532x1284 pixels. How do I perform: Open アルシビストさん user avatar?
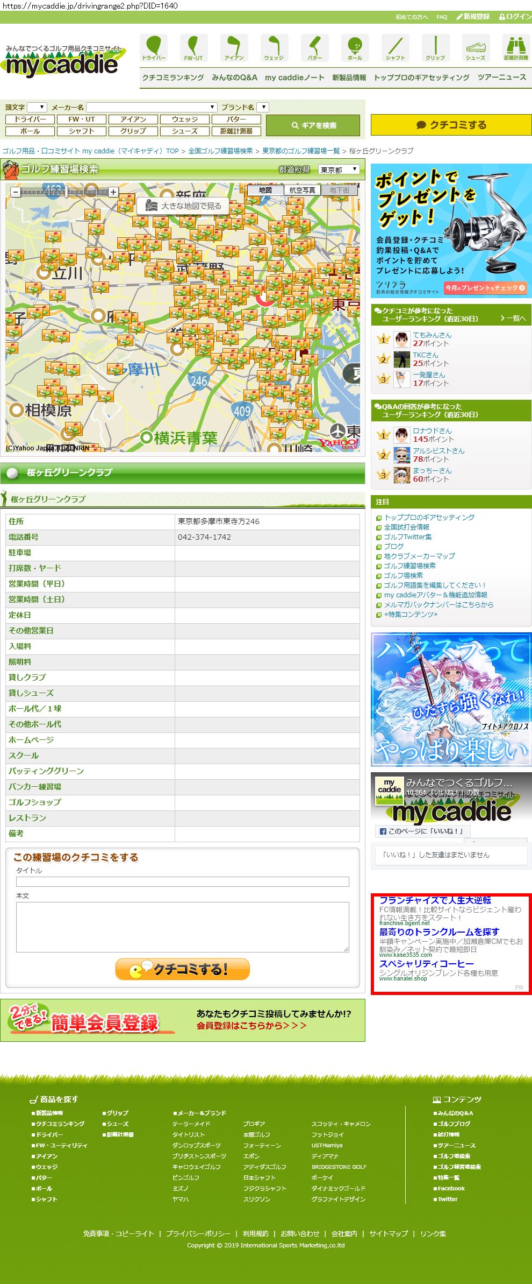coord(401,455)
